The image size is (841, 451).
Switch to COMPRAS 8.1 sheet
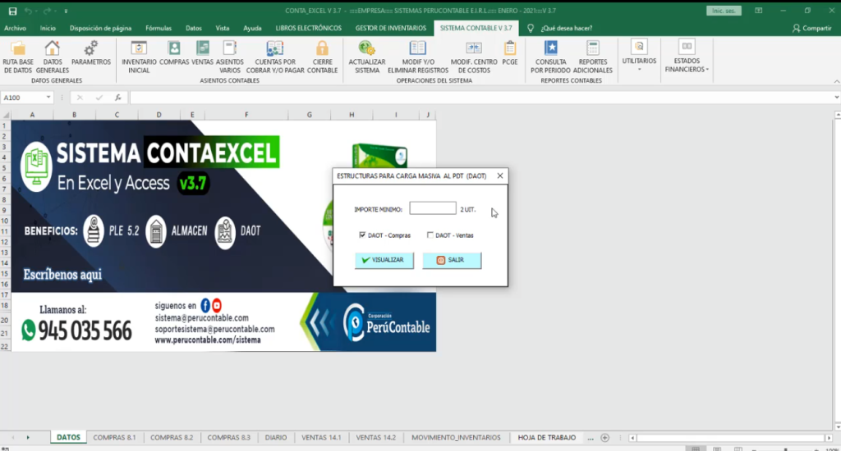click(x=114, y=438)
